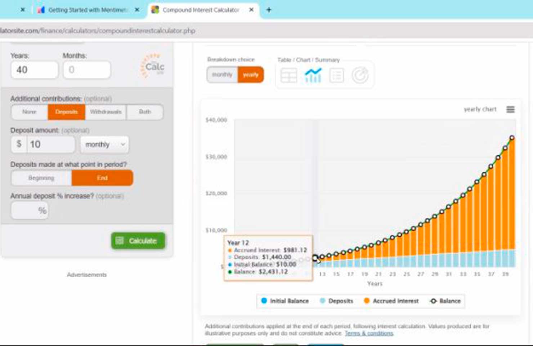Choose the Both contribution option
The width and height of the screenshot is (533, 346).
tap(145, 112)
